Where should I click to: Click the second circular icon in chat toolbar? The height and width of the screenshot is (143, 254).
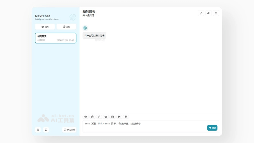[x=92, y=117]
